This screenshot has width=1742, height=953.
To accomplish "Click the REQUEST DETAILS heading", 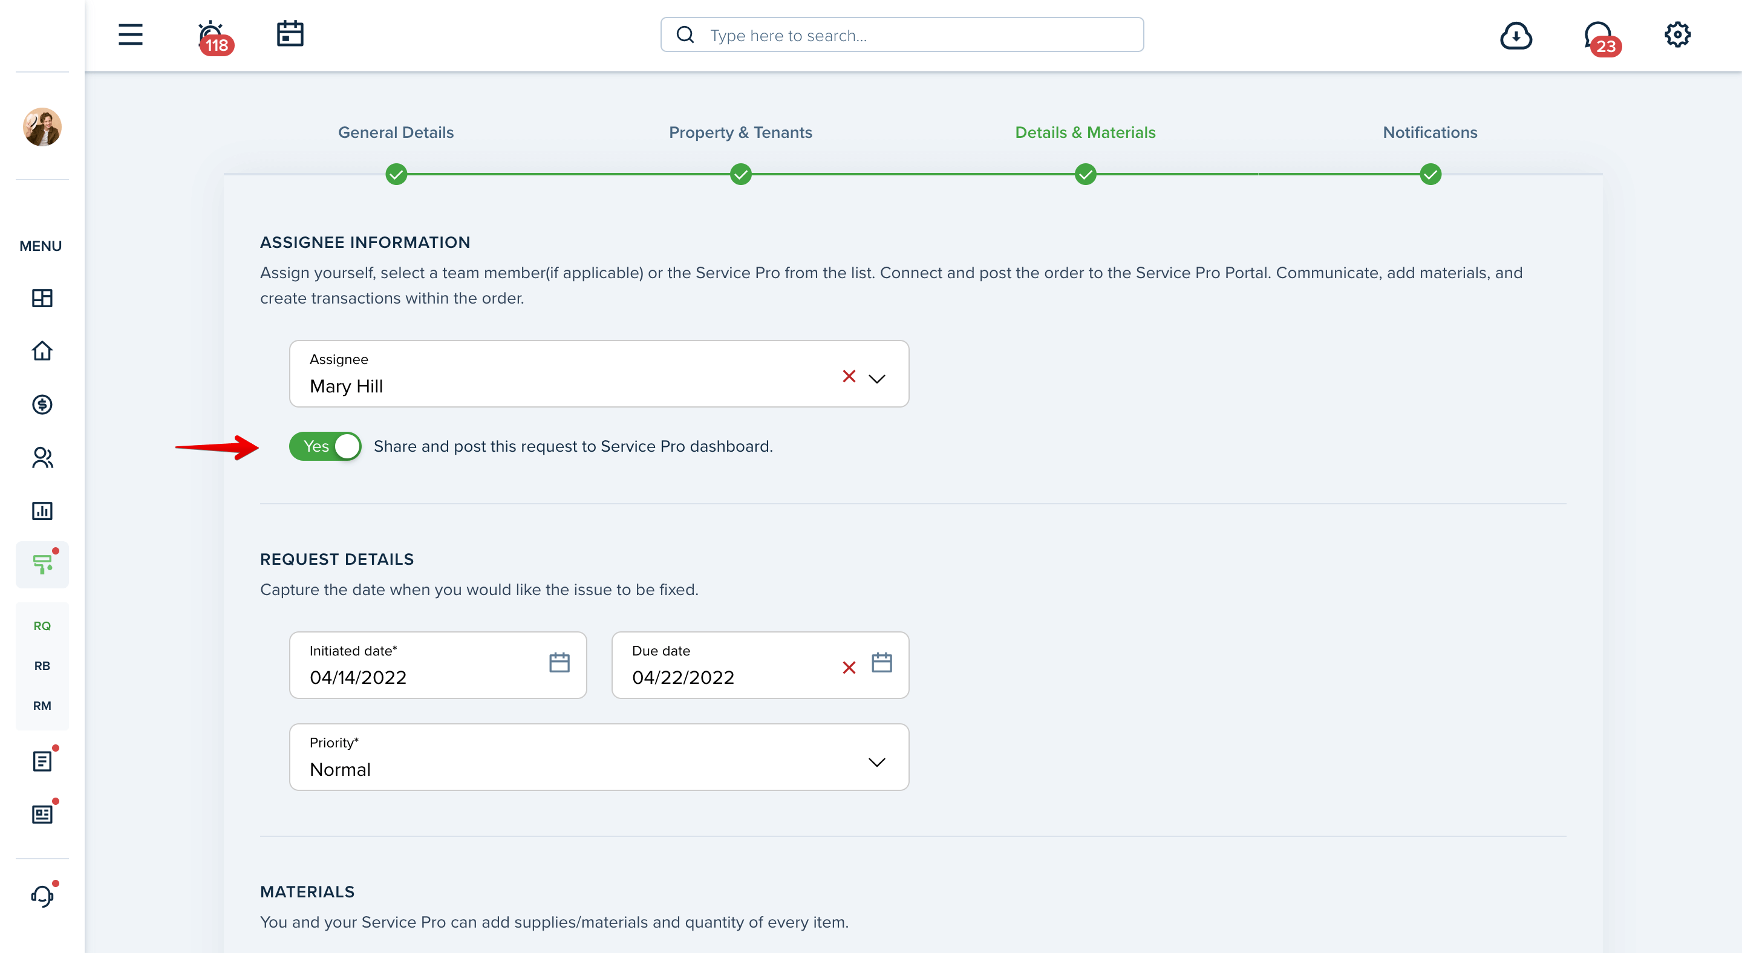I will click(337, 559).
